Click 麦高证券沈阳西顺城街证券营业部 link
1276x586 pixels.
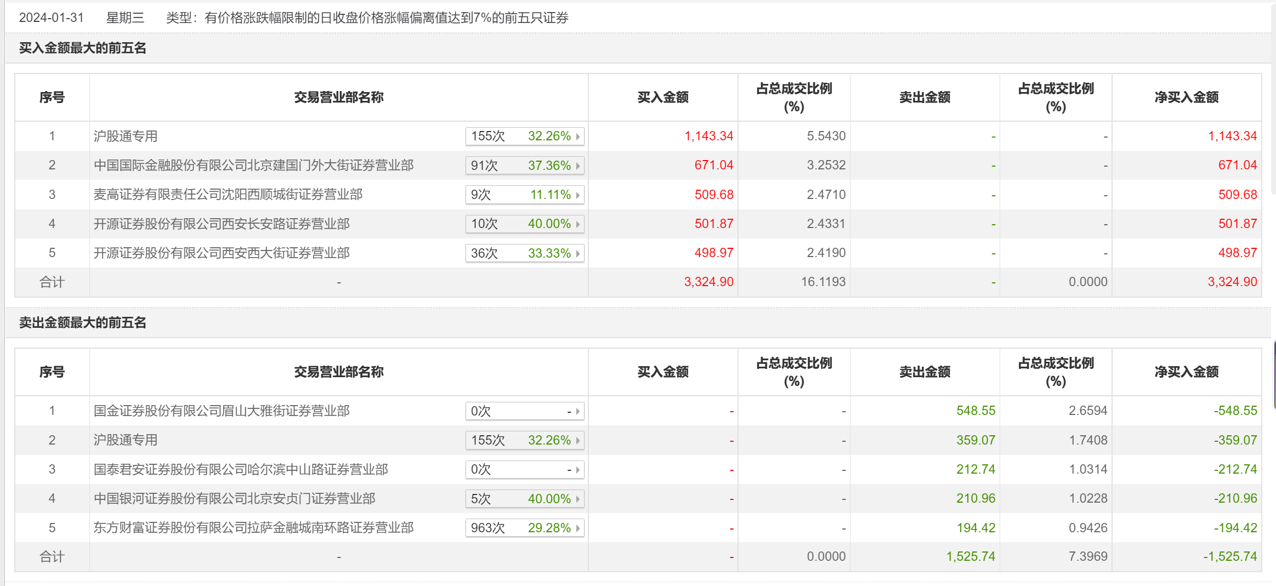point(228,195)
